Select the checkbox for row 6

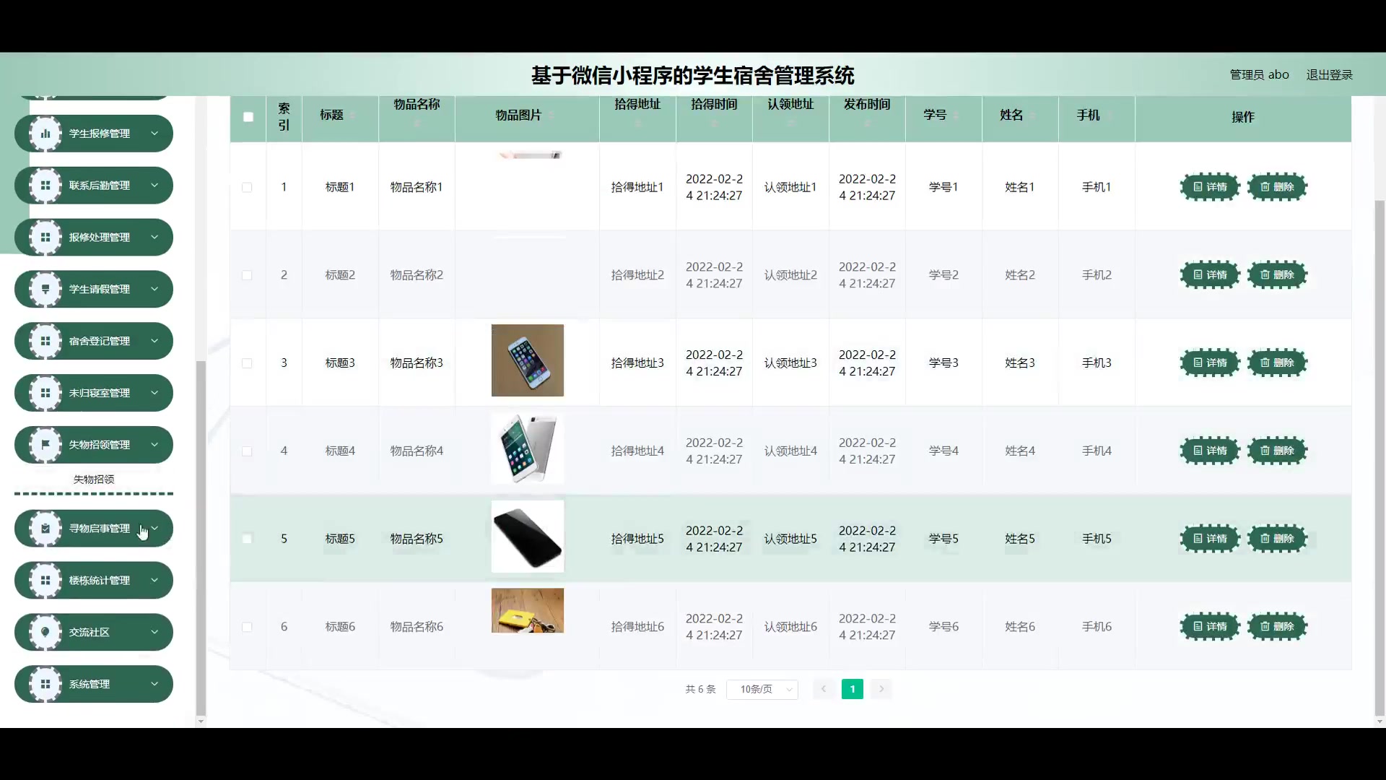tap(247, 627)
